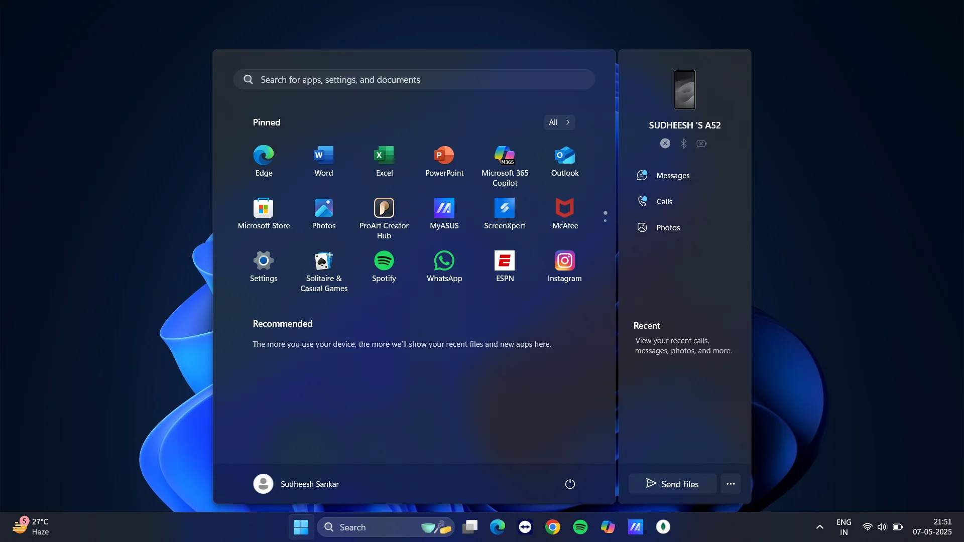964x542 pixels.
Task: Click the Send files button
Action: pyautogui.click(x=672, y=484)
